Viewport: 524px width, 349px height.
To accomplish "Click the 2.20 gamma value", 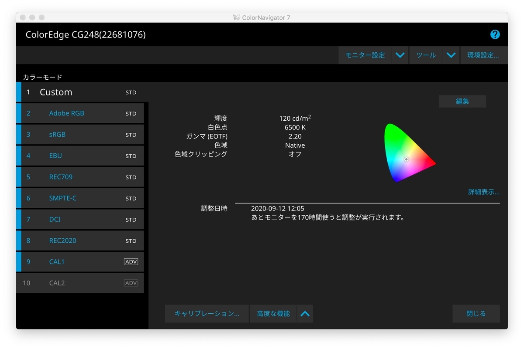I will [295, 136].
